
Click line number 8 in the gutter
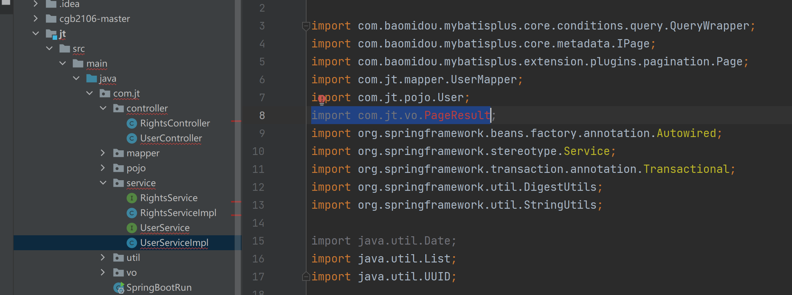pos(262,115)
